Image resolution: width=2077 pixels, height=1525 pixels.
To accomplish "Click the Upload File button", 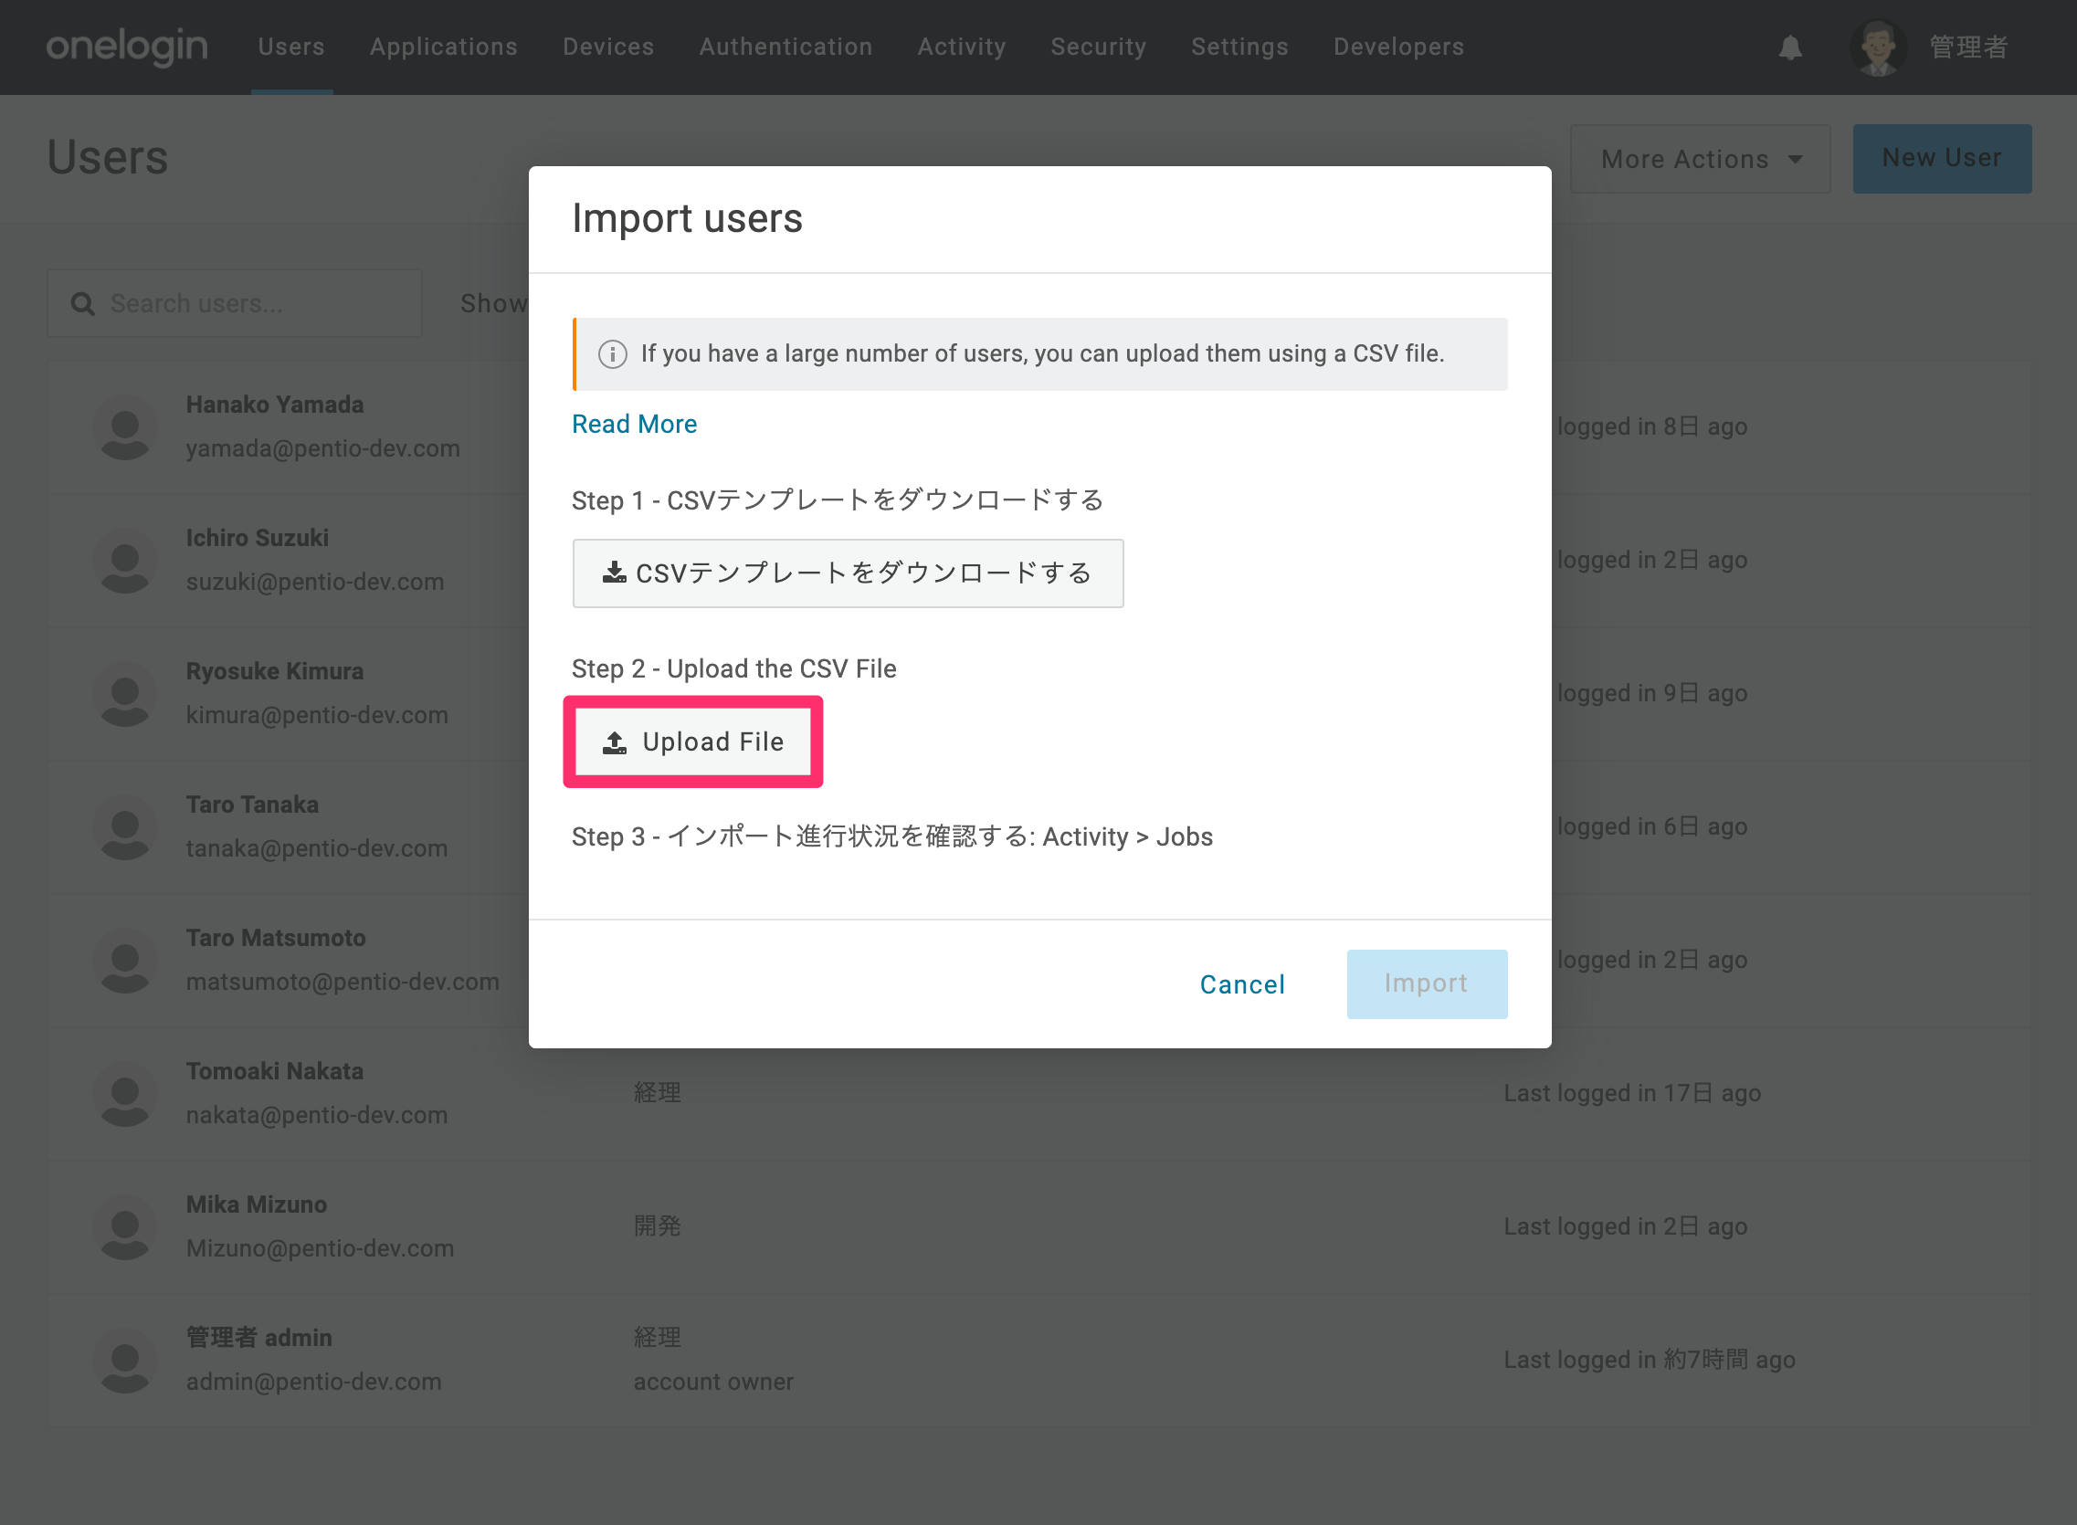I will pyautogui.click(x=692, y=741).
